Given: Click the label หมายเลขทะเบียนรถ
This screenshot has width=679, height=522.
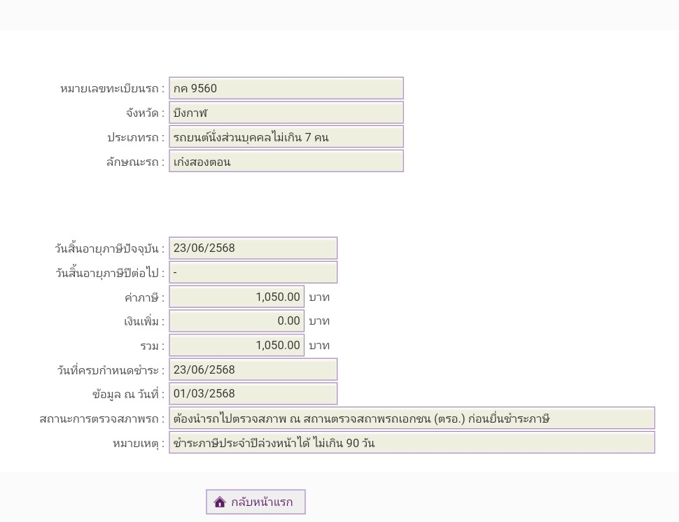Looking at the screenshot, I should pyautogui.click(x=112, y=89).
